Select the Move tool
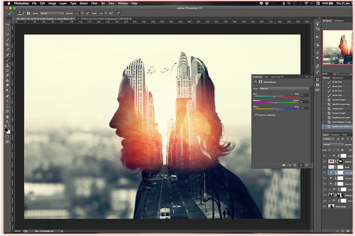Viewport: 355px width, 236px height. pos(7,24)
